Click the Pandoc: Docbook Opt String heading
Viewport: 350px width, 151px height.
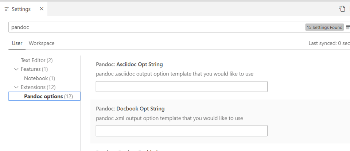(130, 109)
